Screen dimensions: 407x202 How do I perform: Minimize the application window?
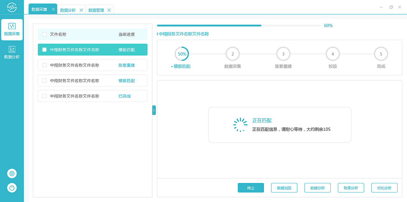[x=381, y=7]
